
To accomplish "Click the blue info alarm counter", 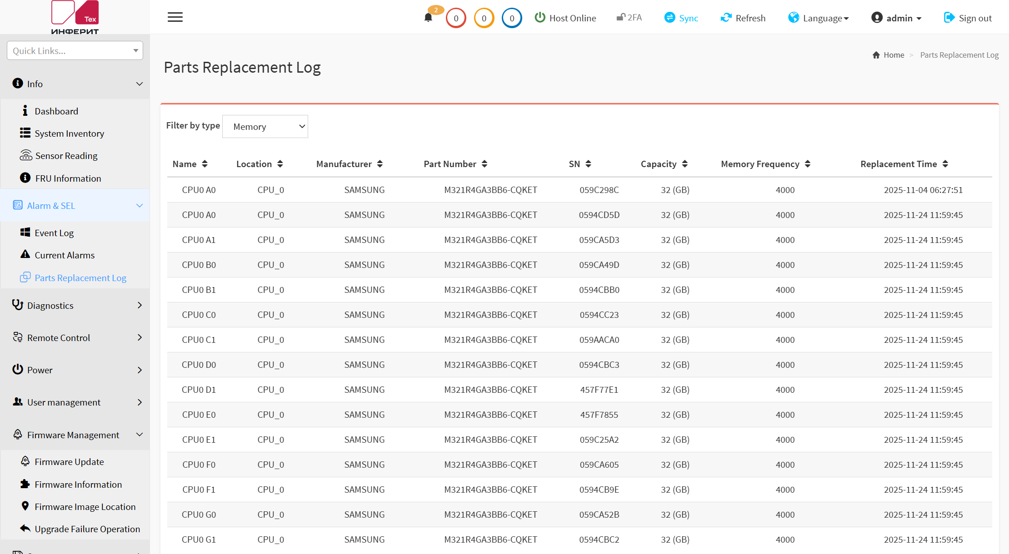I will (512, 18).
